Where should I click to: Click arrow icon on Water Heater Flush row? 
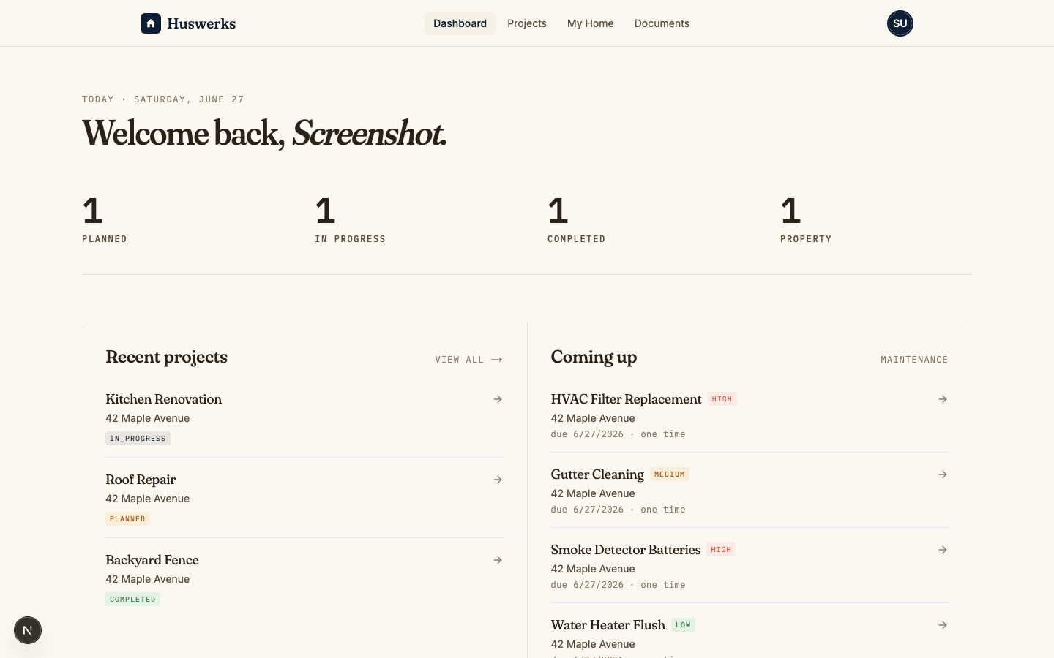click(943, 625)
